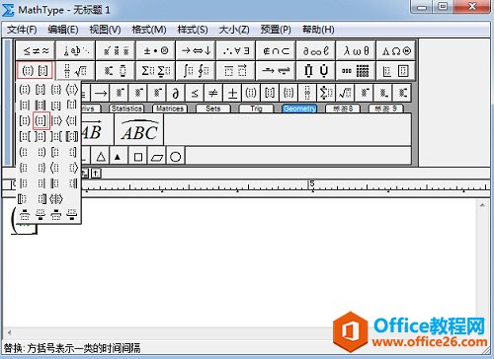Open the subscript and superscript templates palette
The image size is (494, 359).
[x=116, y=70]
